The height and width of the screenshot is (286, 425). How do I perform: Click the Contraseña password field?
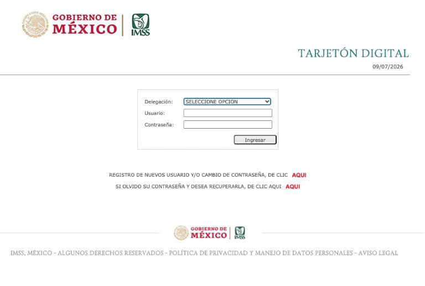click(227, 125)
